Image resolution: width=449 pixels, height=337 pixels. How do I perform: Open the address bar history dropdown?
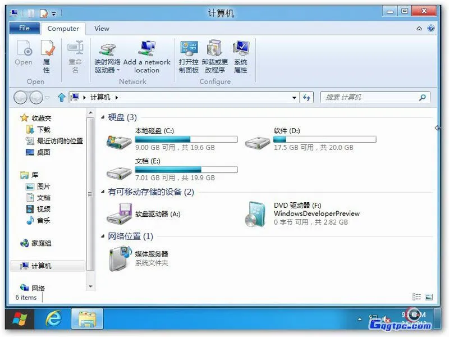point(294,97)
